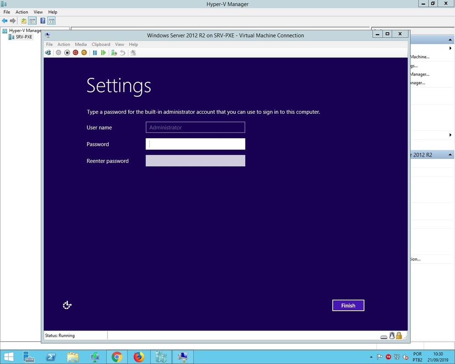
Task: Open File Explorer from the taskbar
Action: click(x=73, y=357)
